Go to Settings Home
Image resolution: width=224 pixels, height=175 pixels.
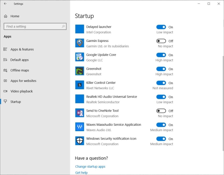tap(15, 16)
